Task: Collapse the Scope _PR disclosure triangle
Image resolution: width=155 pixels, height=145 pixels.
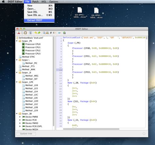Action: (17, 41)
